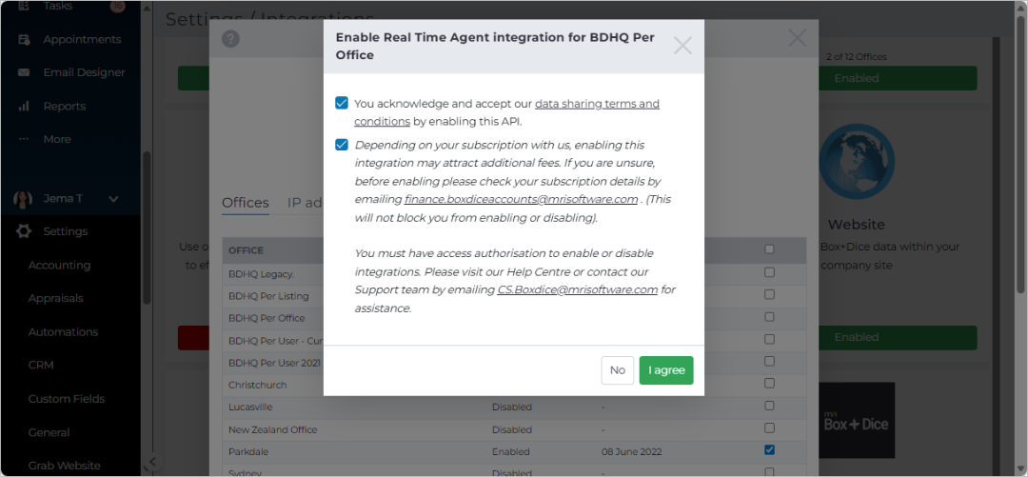The width and height of the screenshot is (1028, 477).
Task: Click the Appointments calendar icon
Action: tap(24, 39)
